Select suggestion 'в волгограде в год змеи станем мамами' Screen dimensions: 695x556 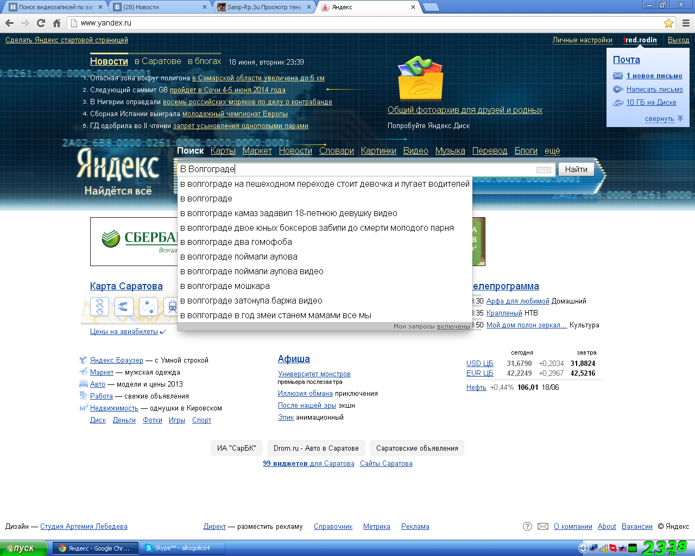click(325, 315)
